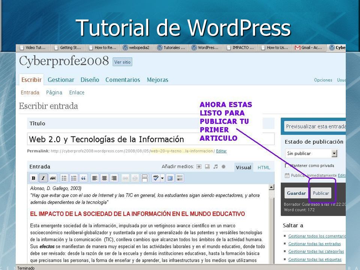Switch to the HTML editor tab
Viewport: 360px width, 270px height.
point(264,168)
